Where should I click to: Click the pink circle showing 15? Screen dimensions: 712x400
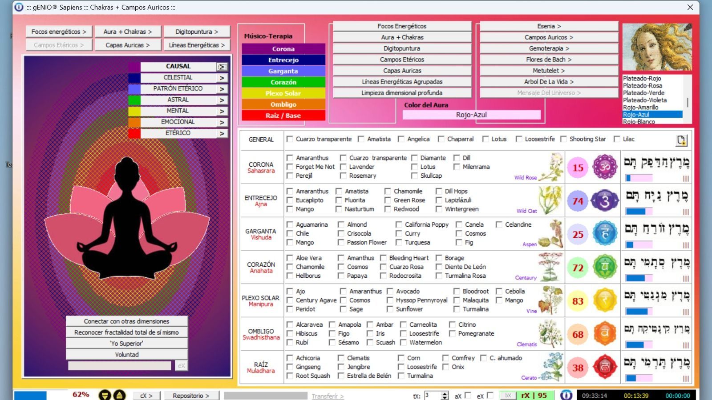click(578, 168)
